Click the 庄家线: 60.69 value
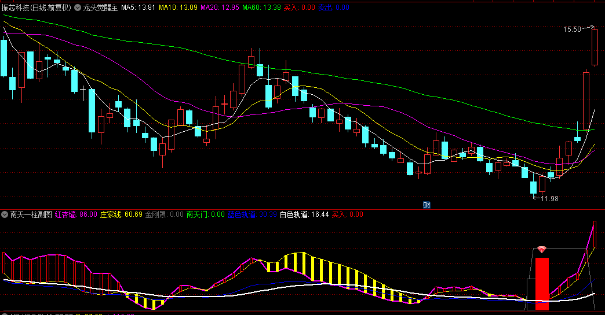Screen dimensions: 605x315 click(x=121, y=214)
